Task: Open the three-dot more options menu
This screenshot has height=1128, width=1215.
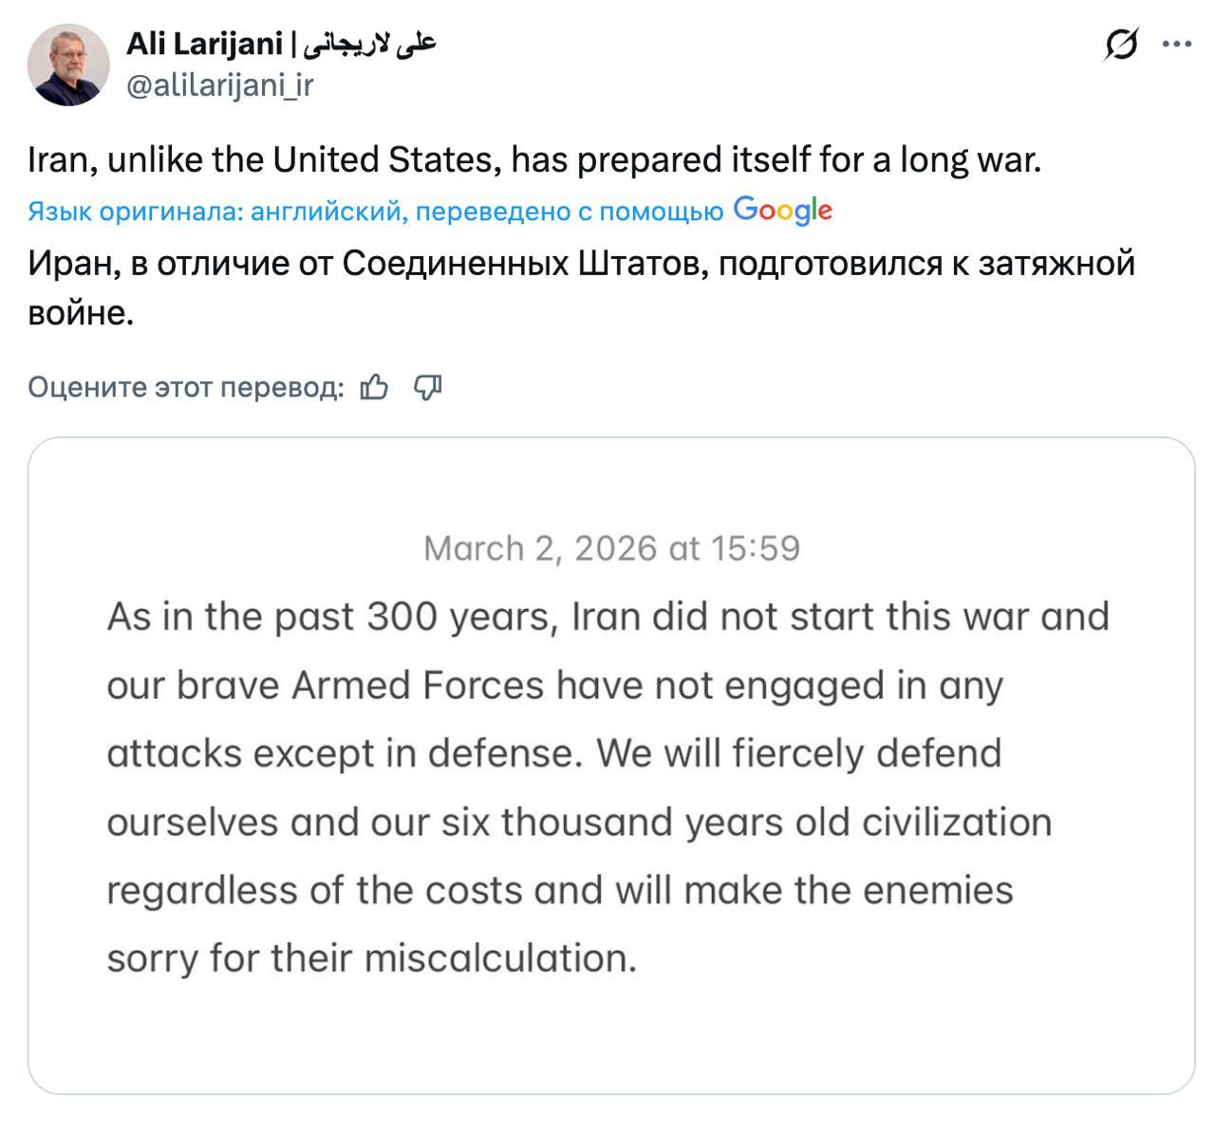Action: coord(1176,44)
